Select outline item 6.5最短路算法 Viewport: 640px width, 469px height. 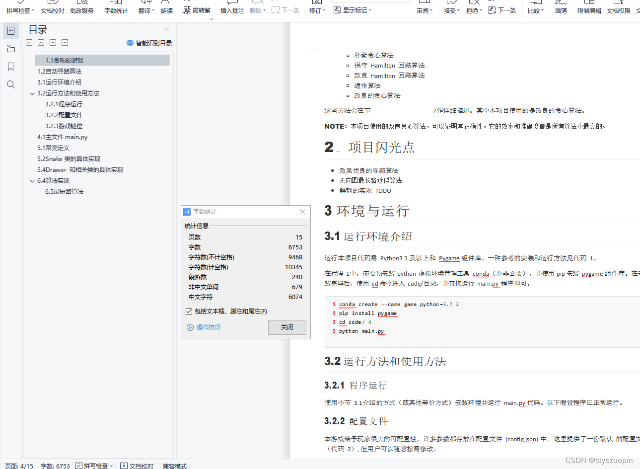tap(64, 192)
